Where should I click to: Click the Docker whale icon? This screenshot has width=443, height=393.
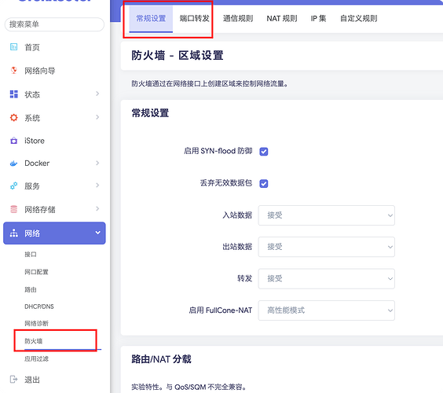(13, 163)
